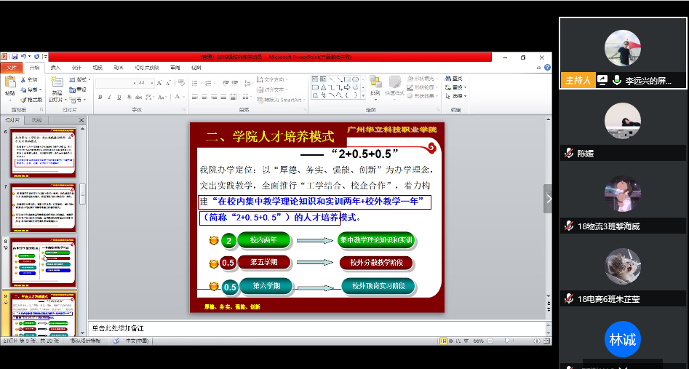Expand the collapsed panel arrow beside participants

tap(549, 199)
